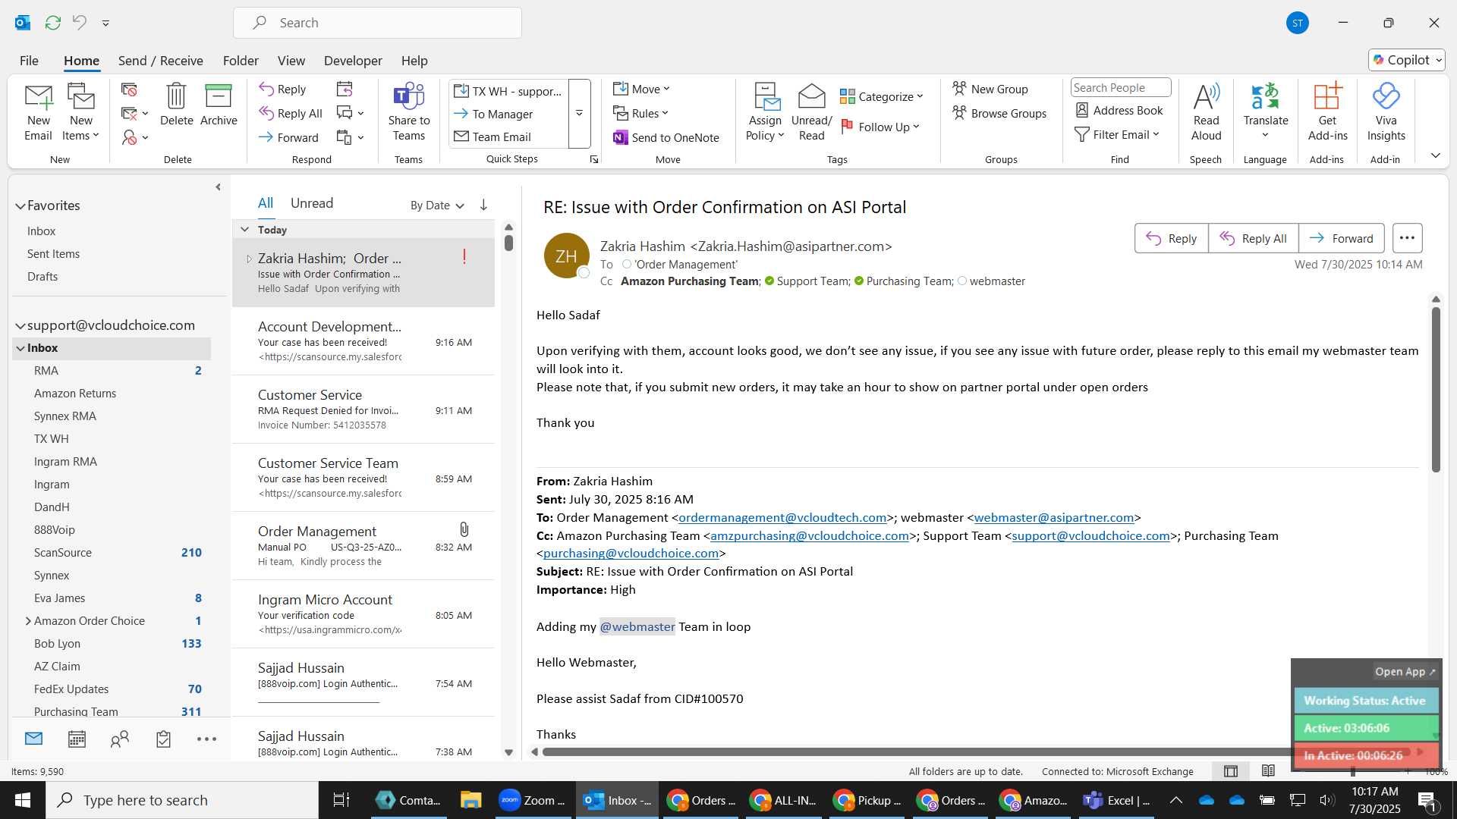Click the message list scrollbar thumb
Image resolution: width=1457 pixels, height=819 pixels.
click(x=508, y=243)
